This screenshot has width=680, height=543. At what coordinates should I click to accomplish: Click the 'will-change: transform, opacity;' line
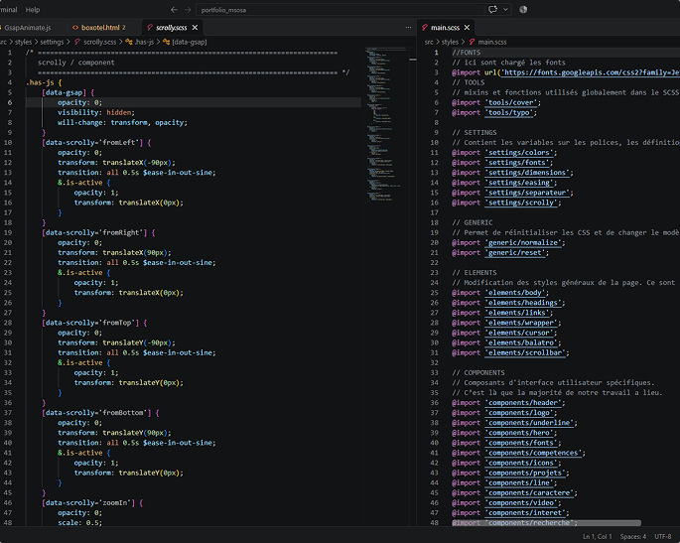pos(123,122)
